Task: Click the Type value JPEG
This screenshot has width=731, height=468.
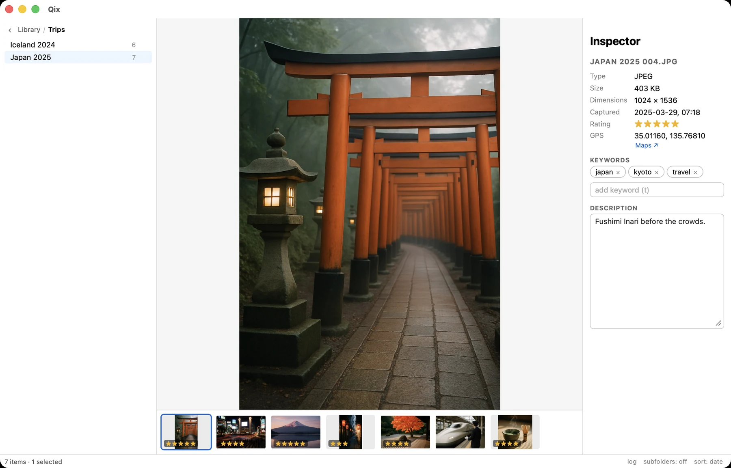Action: pos(643,76)
